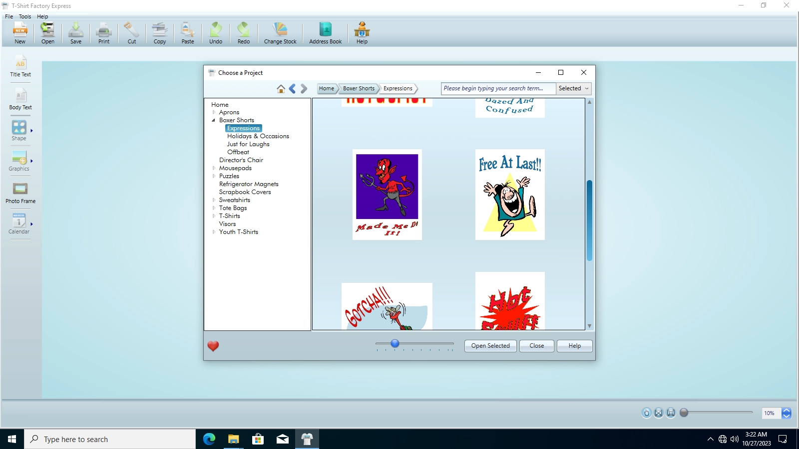Open the Shape tool flyout arrow
This screenshot has height=449, width=799.
pyautogui.click(x=31, y=131)
